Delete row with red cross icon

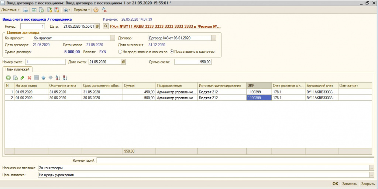[x=29, y=78]
